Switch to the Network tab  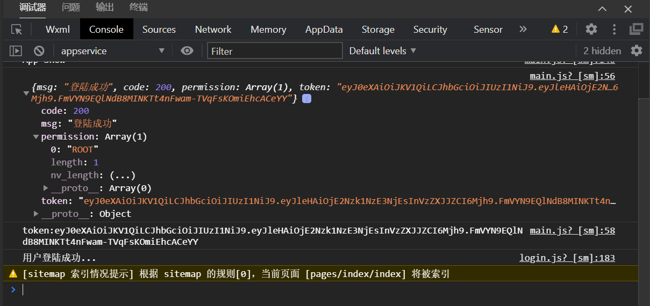pyautogui.click(x=213, y=30)
